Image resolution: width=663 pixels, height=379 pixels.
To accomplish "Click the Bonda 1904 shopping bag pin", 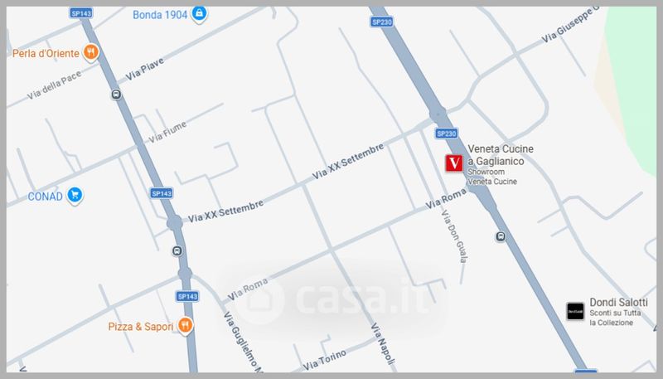I will [199, 14].
